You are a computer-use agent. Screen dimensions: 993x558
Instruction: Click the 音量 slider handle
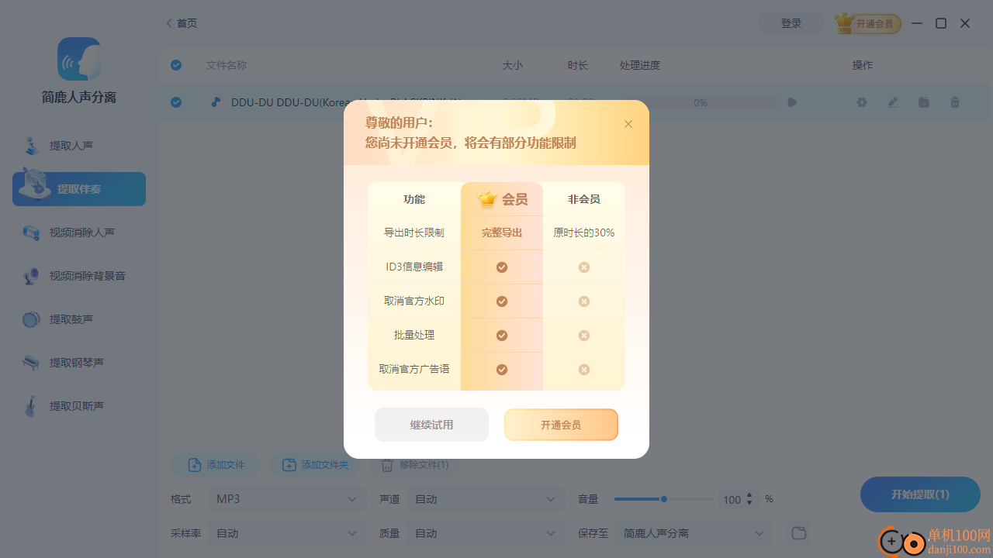[x=664, y=499]
